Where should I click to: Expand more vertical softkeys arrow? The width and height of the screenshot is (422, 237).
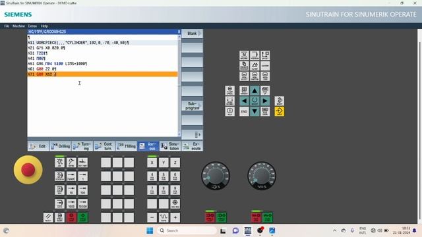(192, 134)
